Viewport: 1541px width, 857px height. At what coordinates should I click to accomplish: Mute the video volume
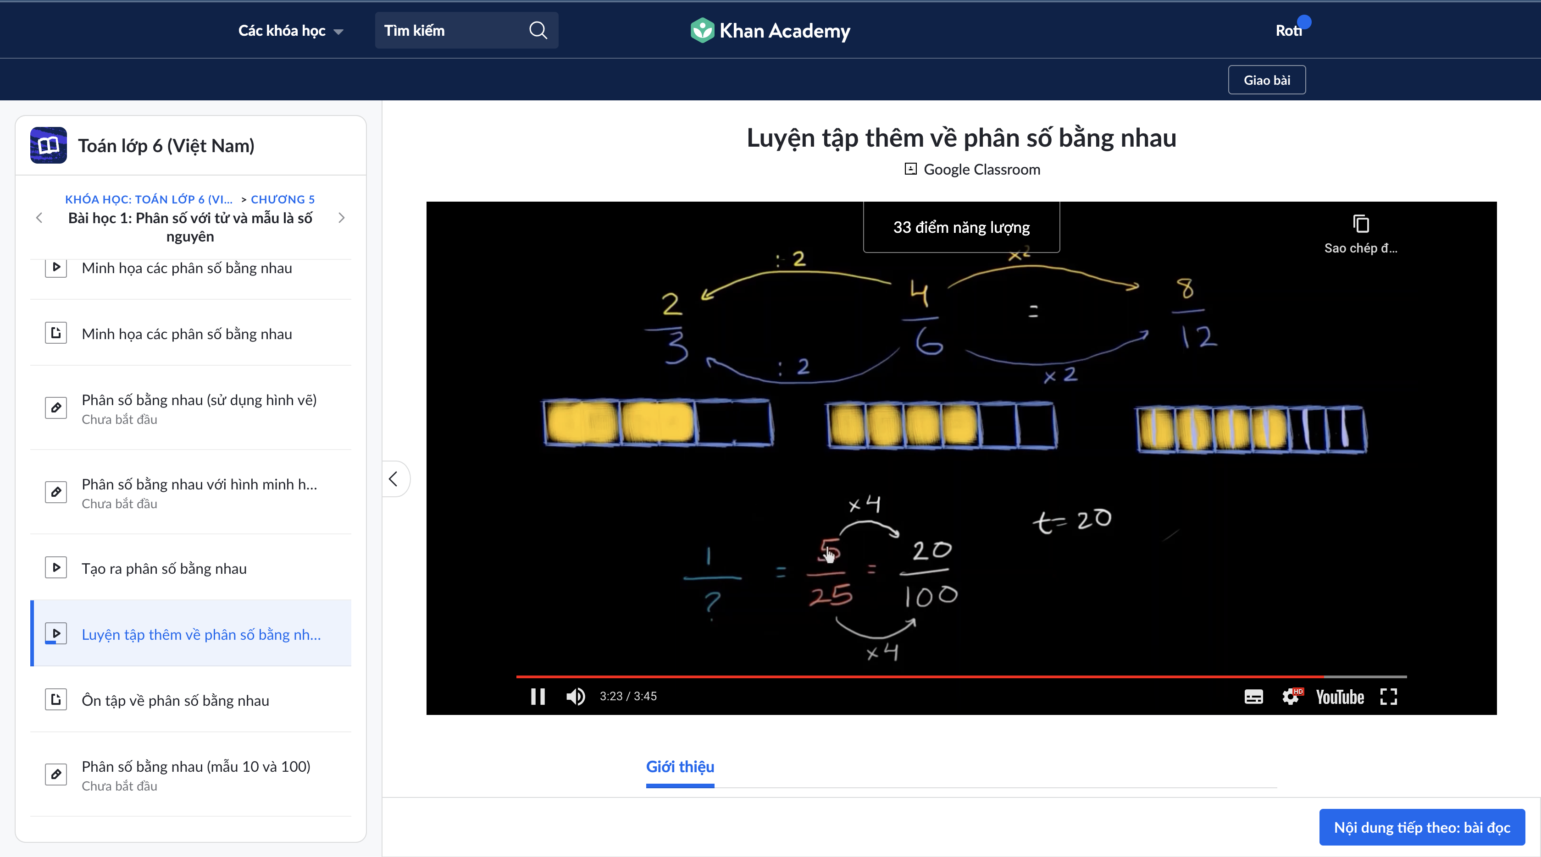point(576,696)
